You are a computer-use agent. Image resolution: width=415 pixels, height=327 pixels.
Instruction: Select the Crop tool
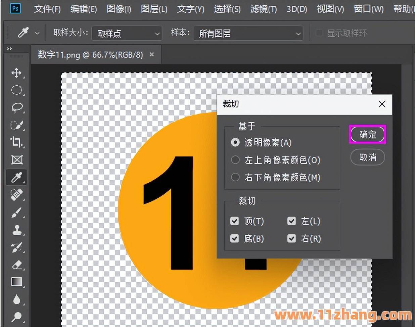[16, 142]
